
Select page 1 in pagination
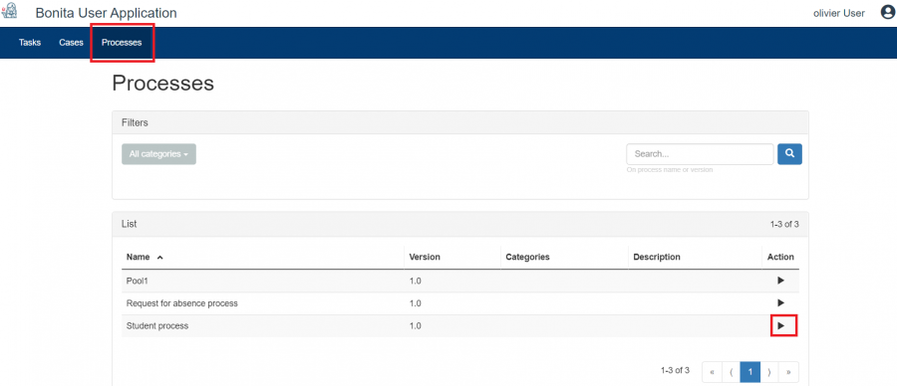pyautogui.click(x=749, y=372)
